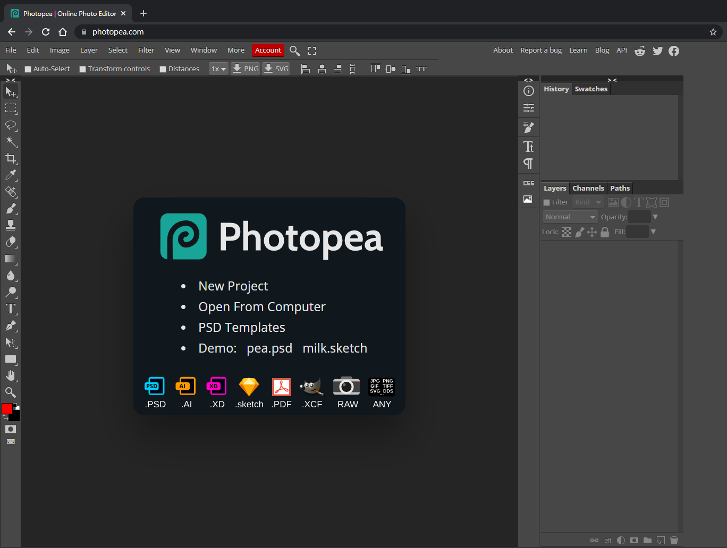Click the trash icon to delete layer
The image size is (727, 548).
tap(674, 540)
